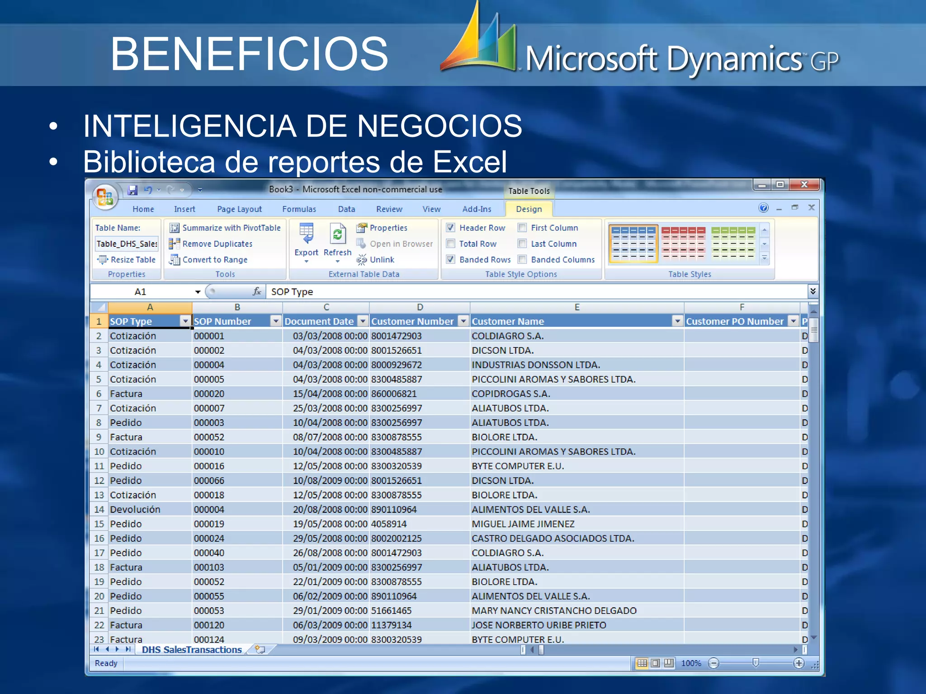Choose the blue table style swatch

pyautogui.click(x=633, y=244)
